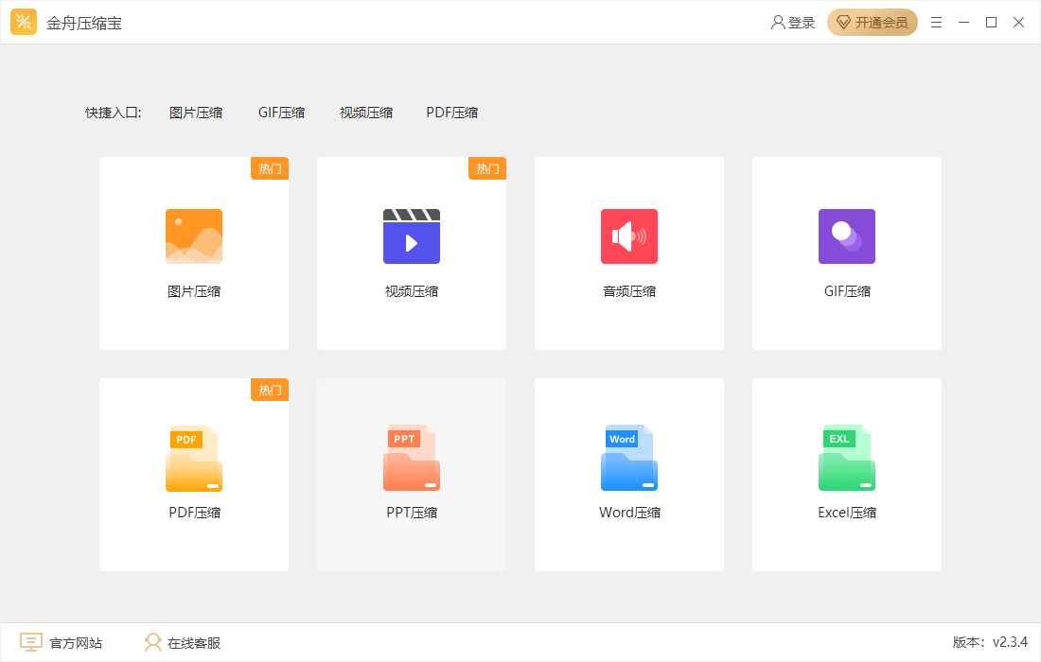
Task: Open PDF压缩 quick entry shortcut
Action: 451,112
